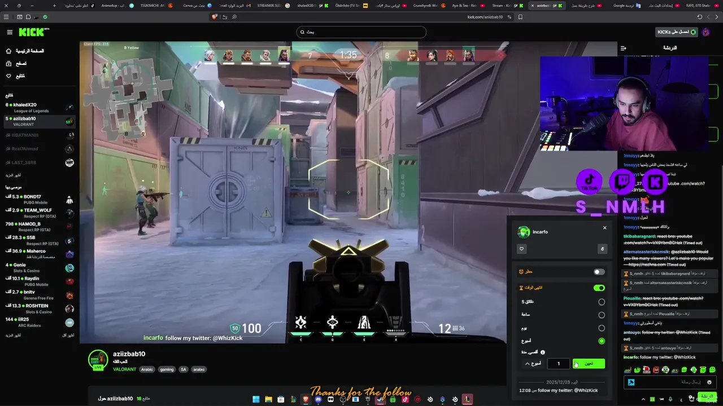Expand show more under following list
Screen dimensions: 723x406
click(13, 175)
